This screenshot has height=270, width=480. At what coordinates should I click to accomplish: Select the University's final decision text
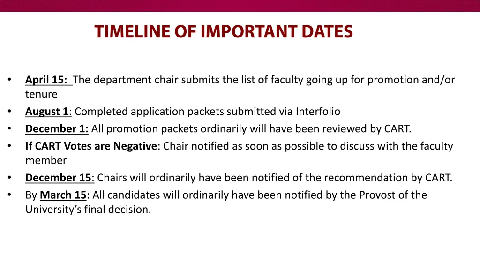(x=88, y=210)
